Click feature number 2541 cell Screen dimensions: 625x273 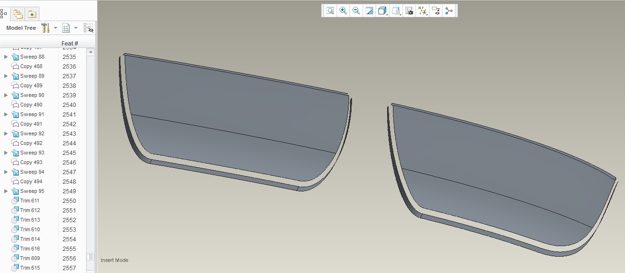click(x=69, y=114)
